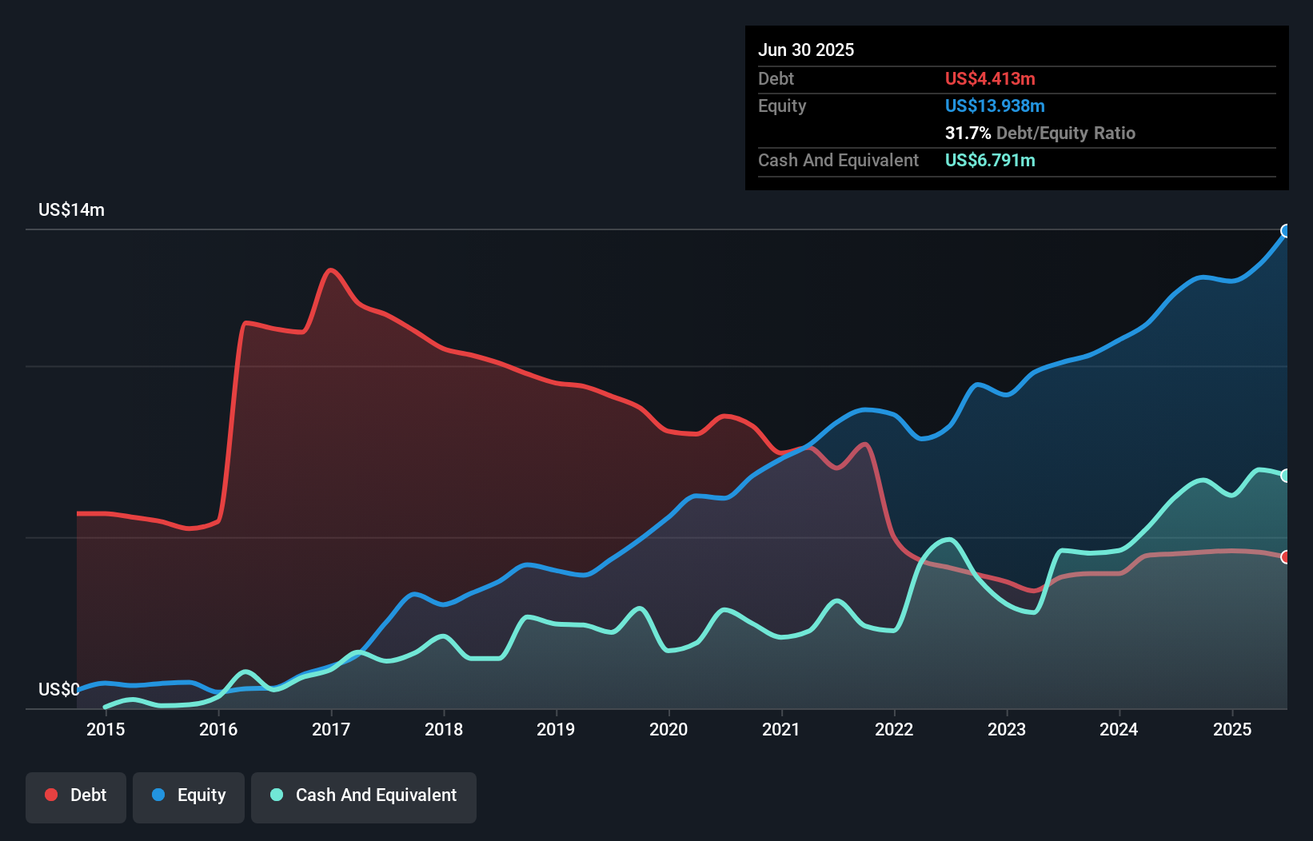Viewport: 1313px width, 841px height.
Task: Click the 2024 x-axis label
Action: coord(1119,729)
